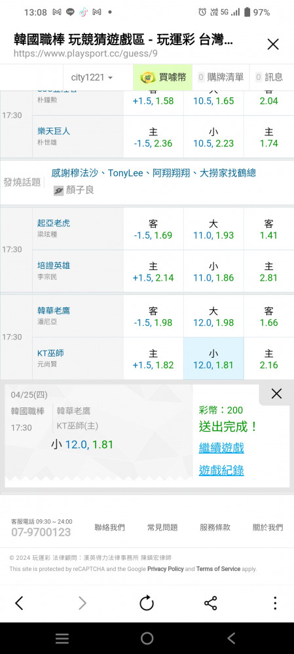Screen dimensions: 294x654
Task: Open the 購牌清單 tab
Action: (221, 77)
